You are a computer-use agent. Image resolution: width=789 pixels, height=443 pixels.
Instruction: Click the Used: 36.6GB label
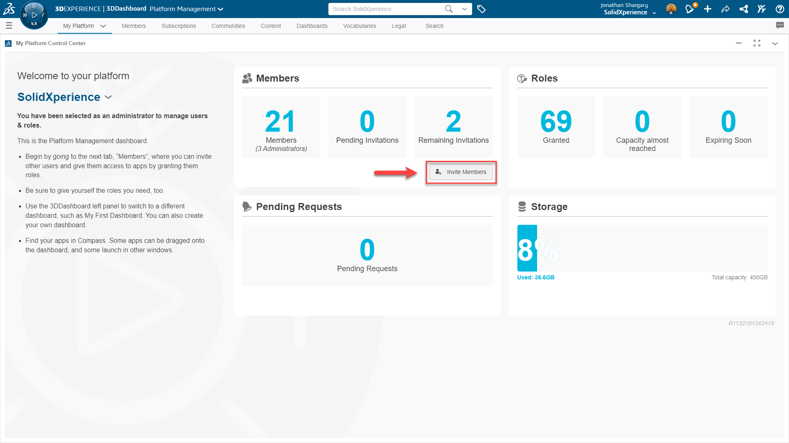click(x=536, y=278)
